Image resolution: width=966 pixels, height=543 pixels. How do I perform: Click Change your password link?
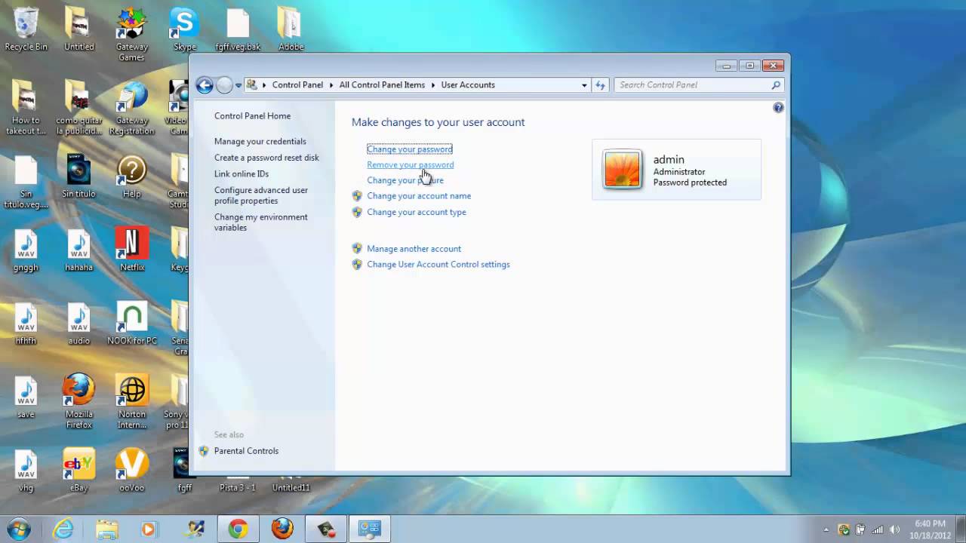(410, 149)
